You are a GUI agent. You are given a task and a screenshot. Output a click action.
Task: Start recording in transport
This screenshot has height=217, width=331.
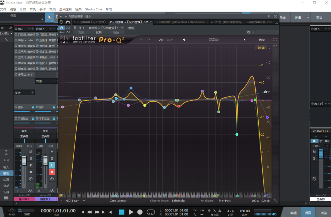(140, 212)
